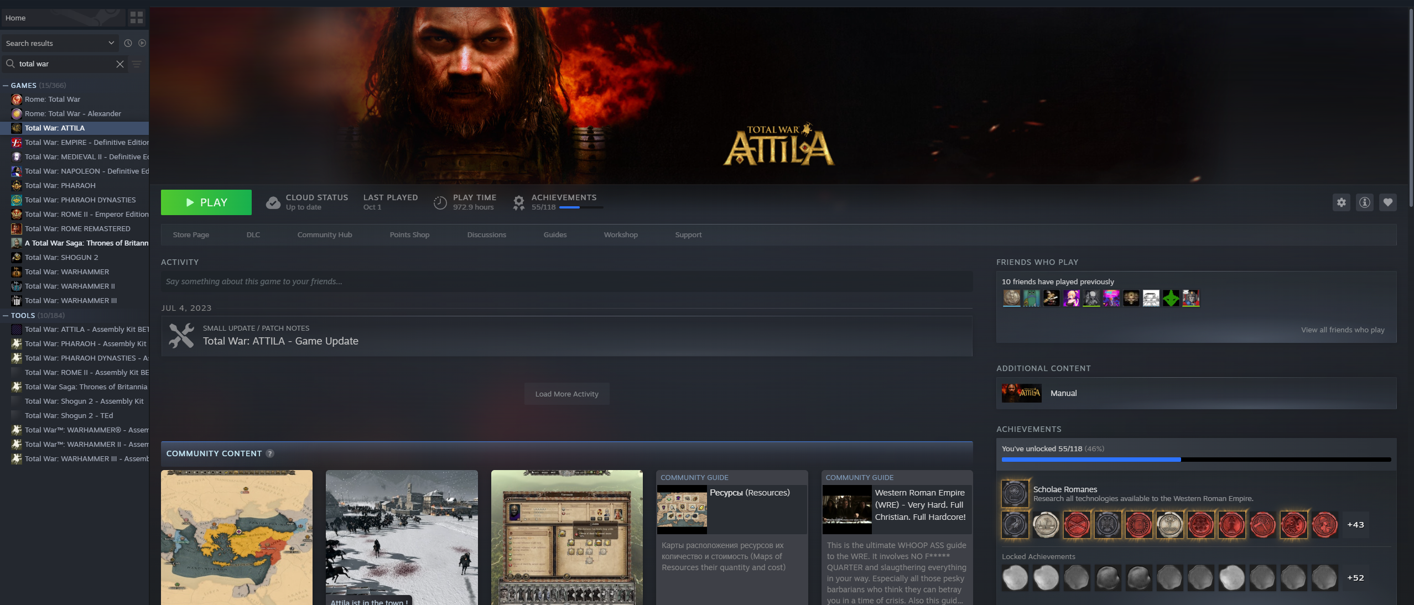Click the activity comment input field
1414x605 pixels.
[x=566, y=282]
